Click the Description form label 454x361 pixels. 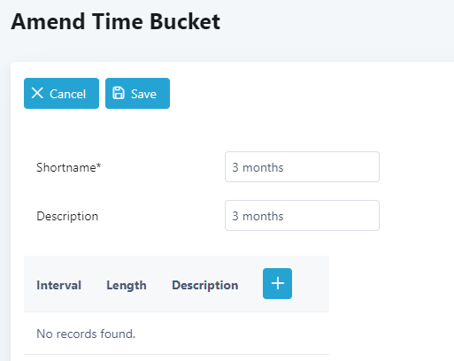coord(67,216)
